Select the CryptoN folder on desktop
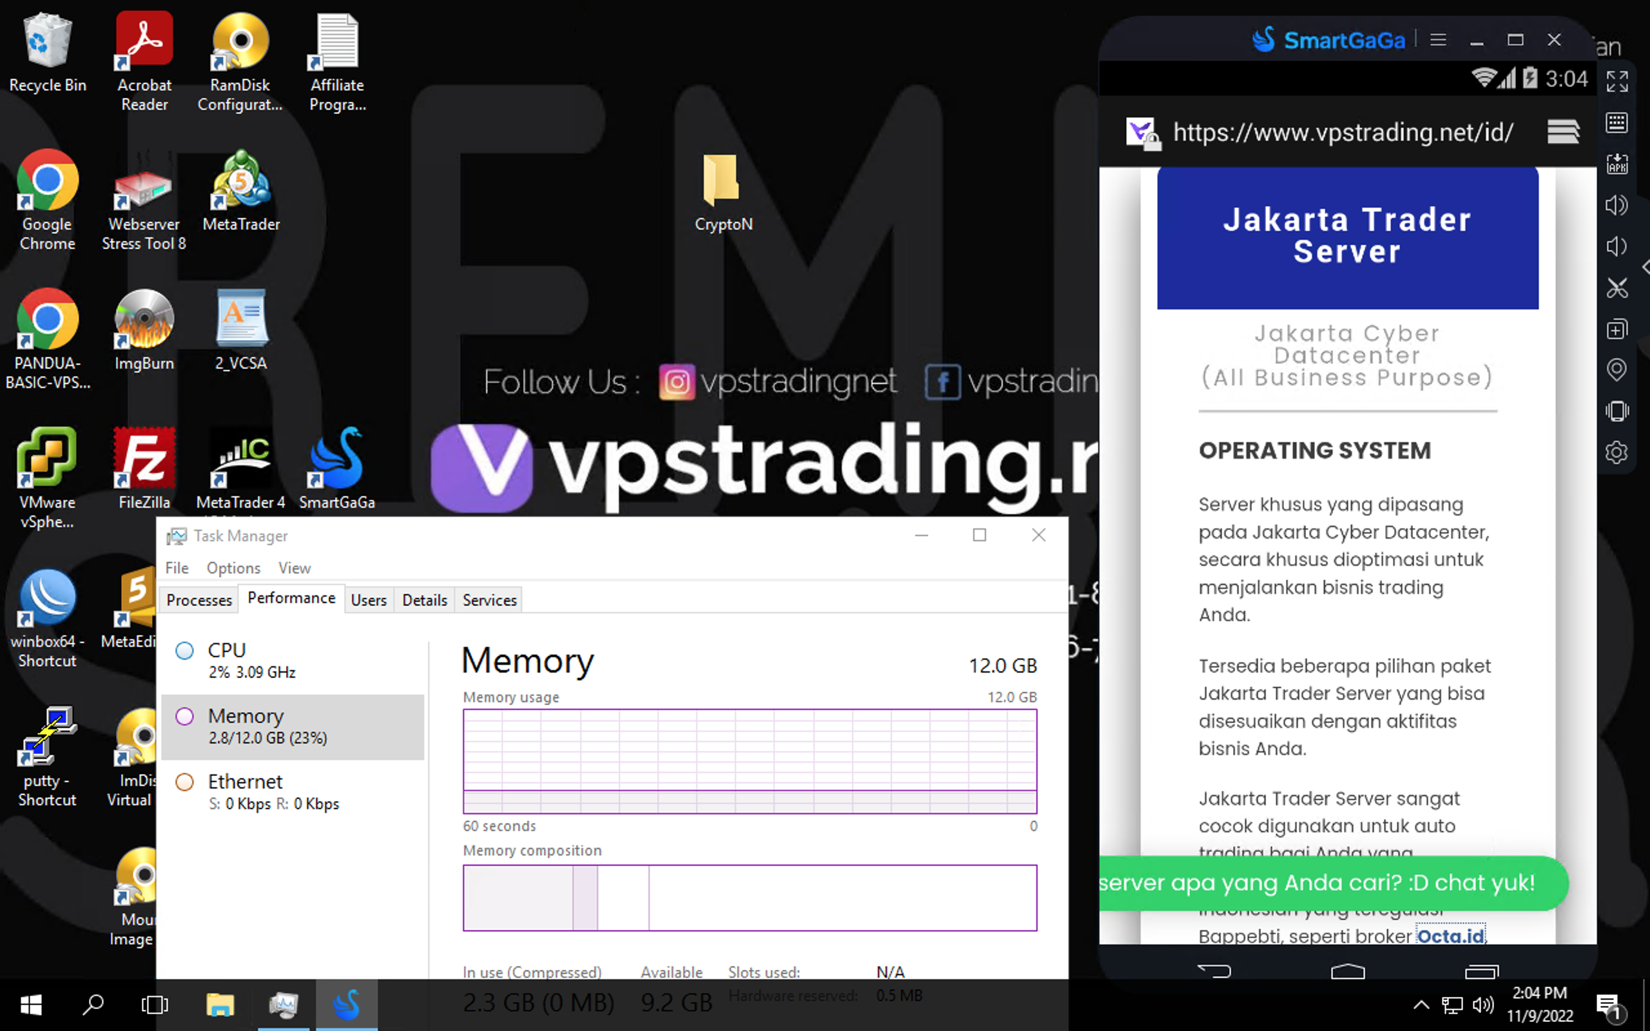This screenshot has width=1650, height=1031. 723,192
